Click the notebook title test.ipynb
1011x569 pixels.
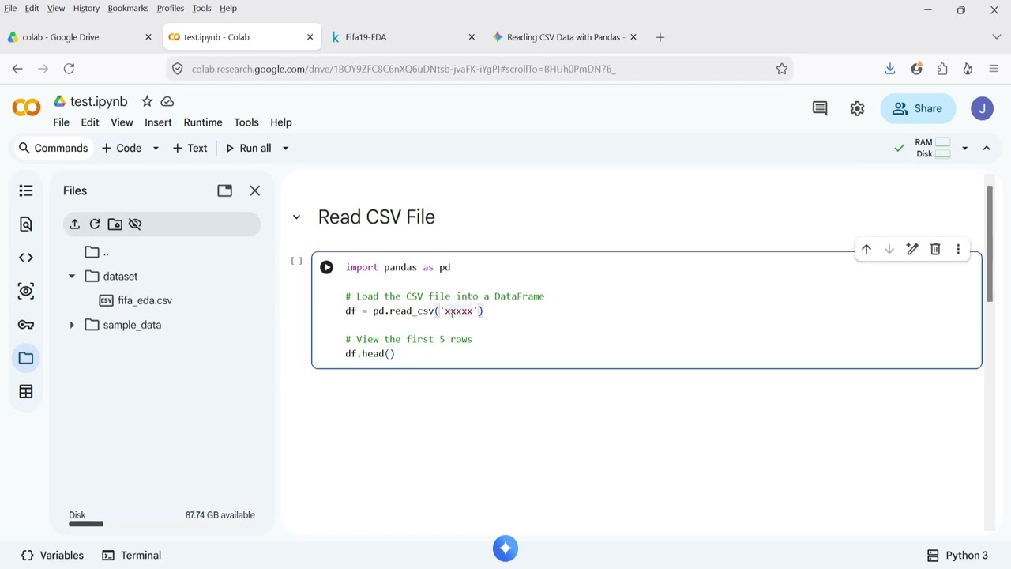(99, 101)
